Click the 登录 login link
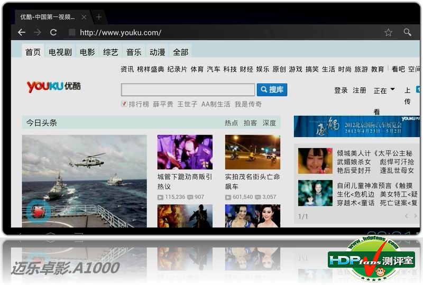Screen dimensions: 423x285 pyautogui.click(x=341, y=90)
